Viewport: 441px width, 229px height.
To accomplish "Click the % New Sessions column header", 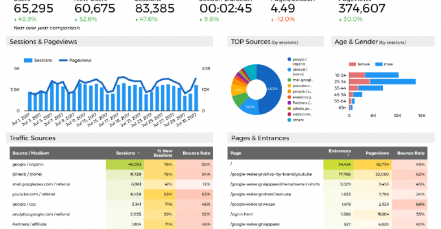I will [x=163, y=153].
